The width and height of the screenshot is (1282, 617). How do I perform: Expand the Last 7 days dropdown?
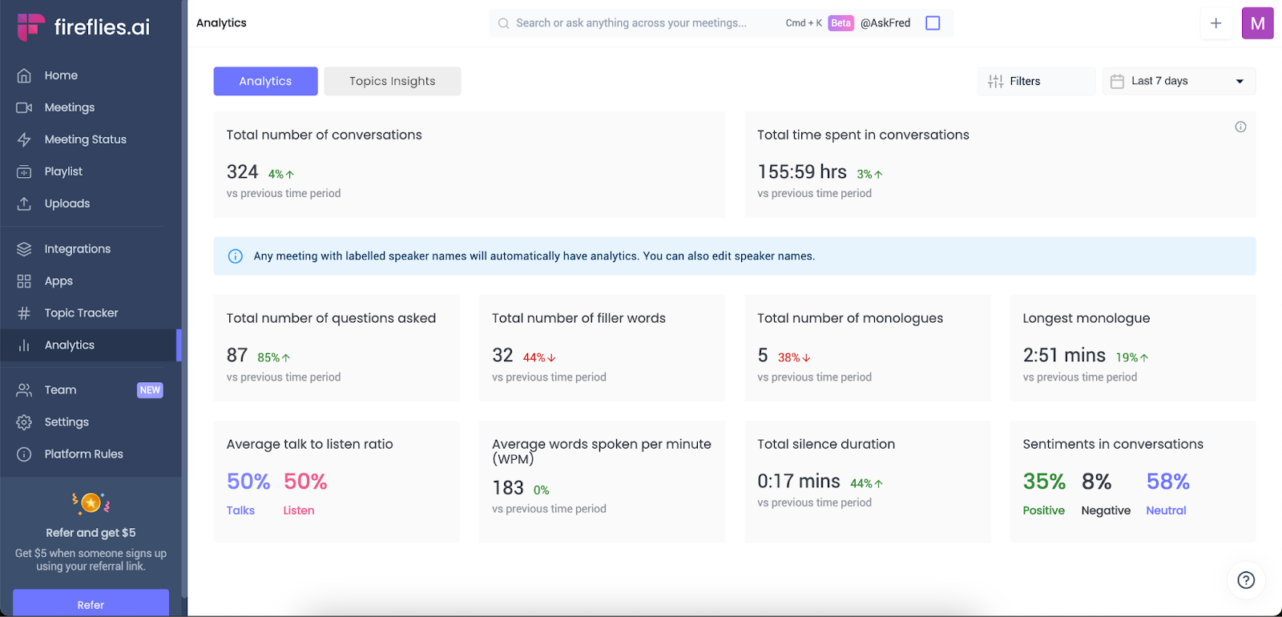[1179, 81]
